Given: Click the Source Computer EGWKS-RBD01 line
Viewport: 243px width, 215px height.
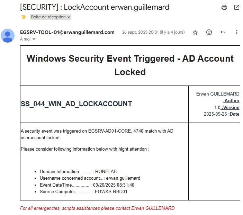Looking at the screenshot, I should click(x=83, y=191).
